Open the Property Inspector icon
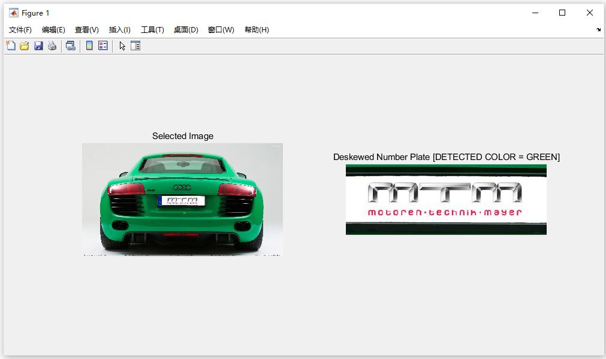606x359 pixels. click(x=135, y=46)
